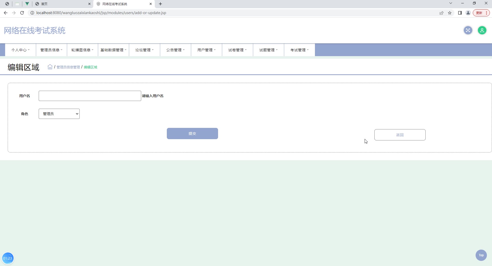Click the 网络在线考试系统 site title
Image resolution: width=492 pixels, height=266 pixels.
(35, 30)
